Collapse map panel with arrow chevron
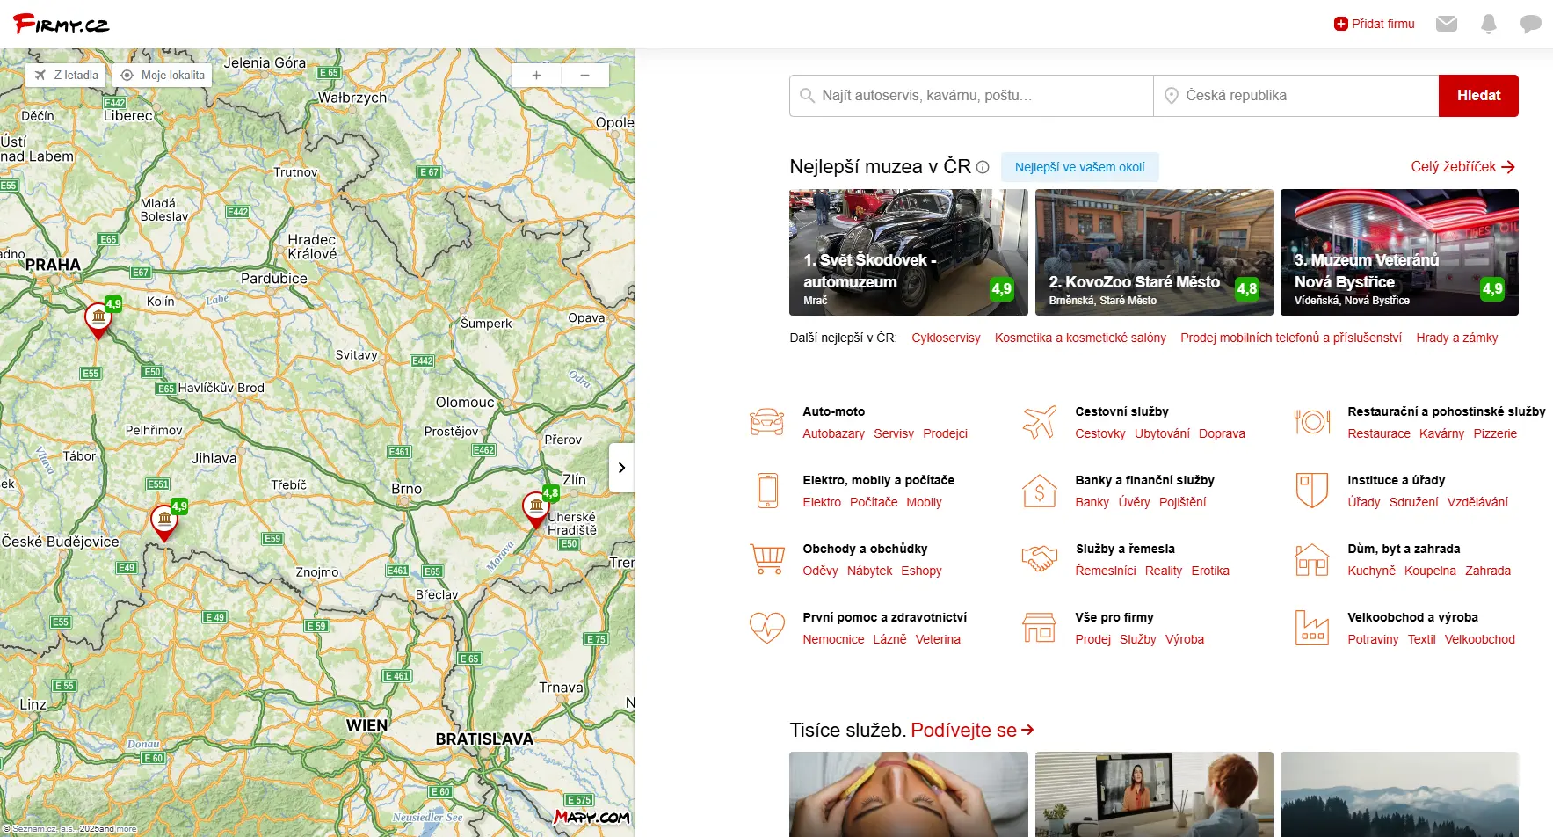Viewport: 1553px width, 837px height. [621, 468]
